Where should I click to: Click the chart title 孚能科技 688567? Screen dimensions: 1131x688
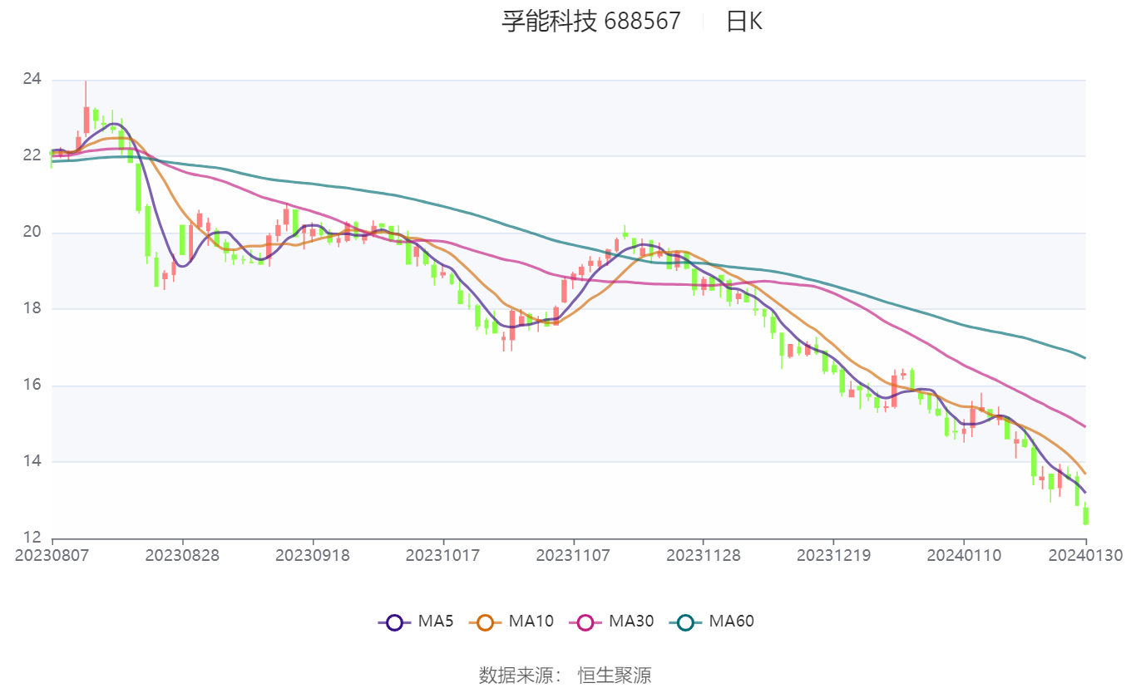[590, 21]
